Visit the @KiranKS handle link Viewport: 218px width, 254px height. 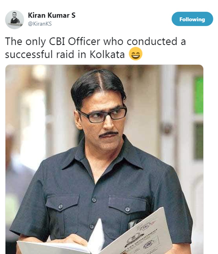40,24
